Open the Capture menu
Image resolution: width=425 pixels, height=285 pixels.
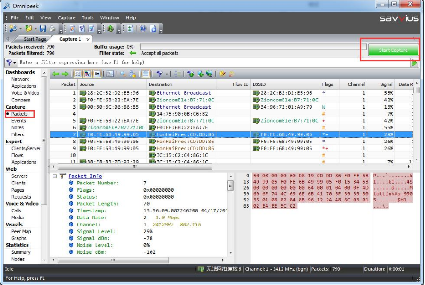coord(66,18)
